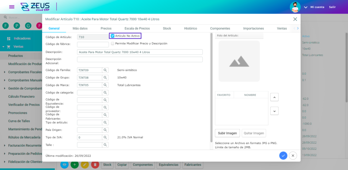
Task: Close the Modificar Artículo dialog with X
Action: [295, 19]
